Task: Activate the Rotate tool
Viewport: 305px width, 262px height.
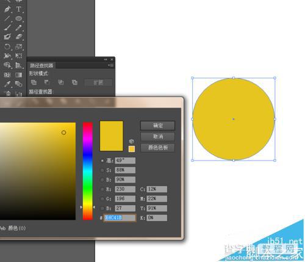Action: click(x=7, y=46)
